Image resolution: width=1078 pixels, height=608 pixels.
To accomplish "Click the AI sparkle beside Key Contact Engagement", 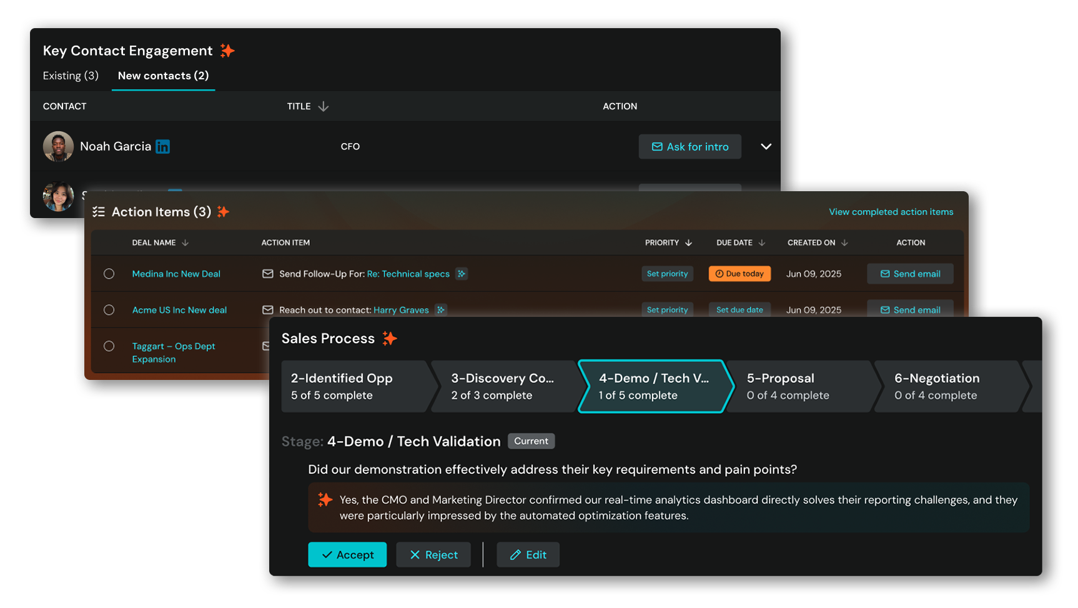I will coord(227,51).
